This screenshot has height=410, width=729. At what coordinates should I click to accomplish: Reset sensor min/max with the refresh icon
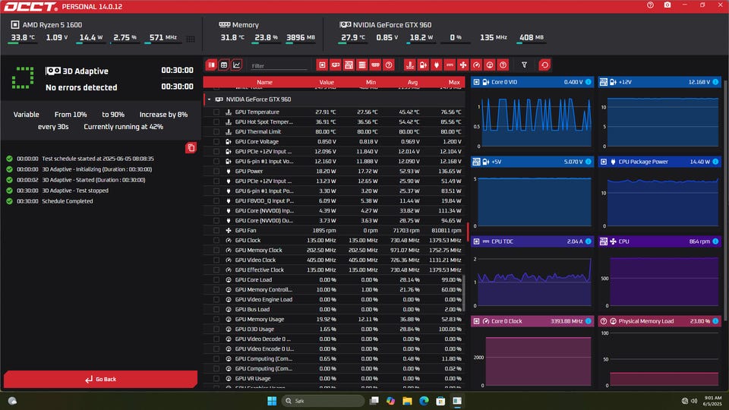coord(544,65)
